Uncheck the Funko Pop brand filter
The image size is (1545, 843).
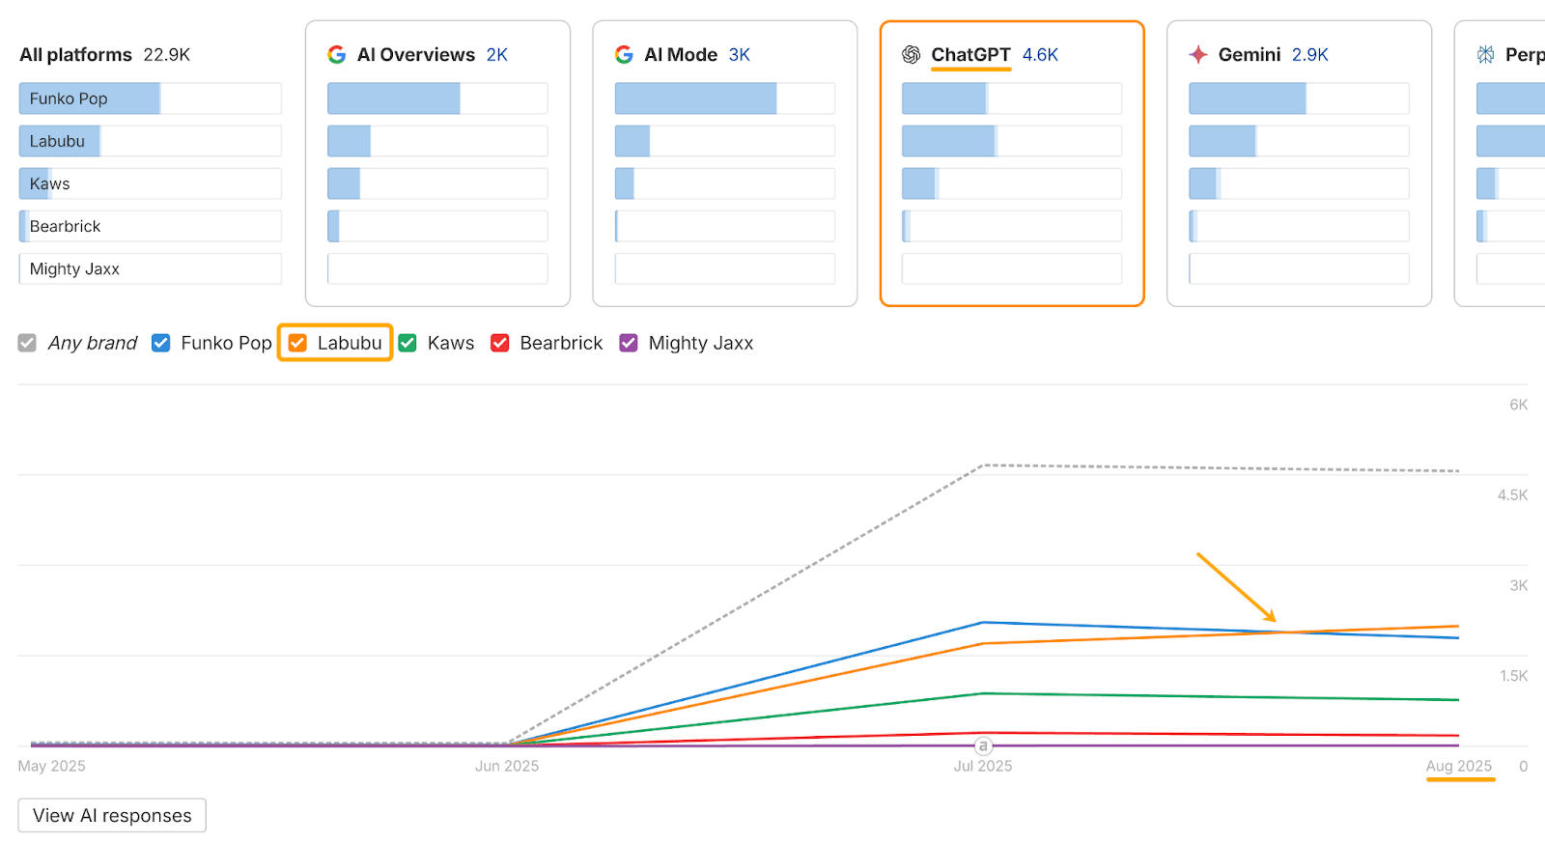coord(160,343)
